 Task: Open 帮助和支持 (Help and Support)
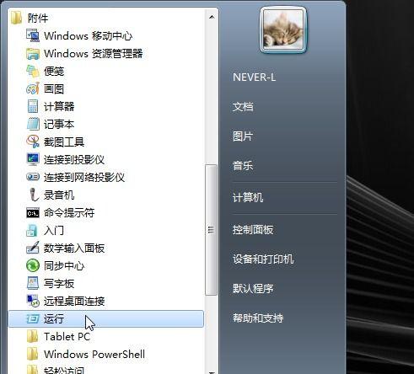click(258, 318)
